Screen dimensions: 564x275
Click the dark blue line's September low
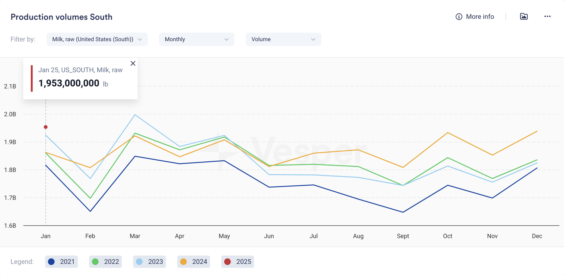[403, 212]
